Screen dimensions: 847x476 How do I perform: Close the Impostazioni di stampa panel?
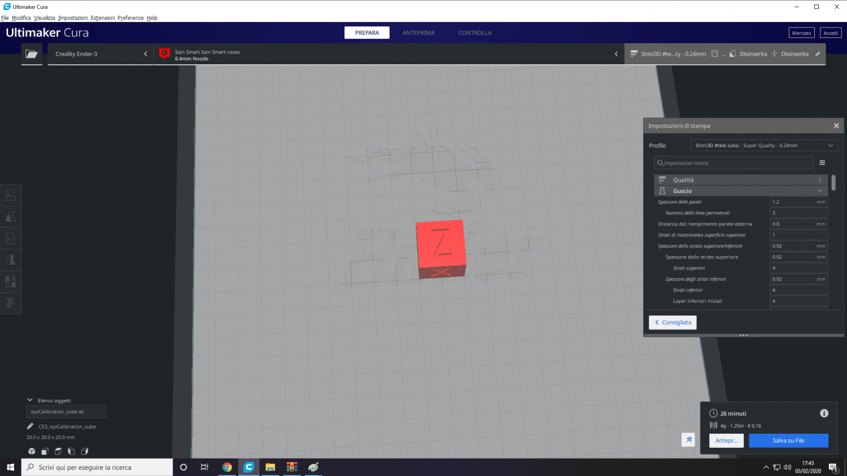836,126
